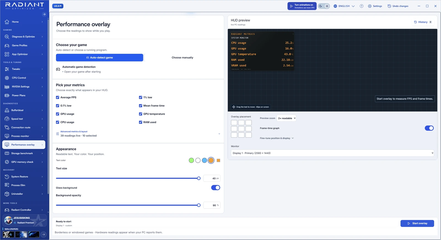Screen dimensions: 441x240
Task: Click the Bufferbloat icon in Diagnostics
Action: tap(7, 110)
